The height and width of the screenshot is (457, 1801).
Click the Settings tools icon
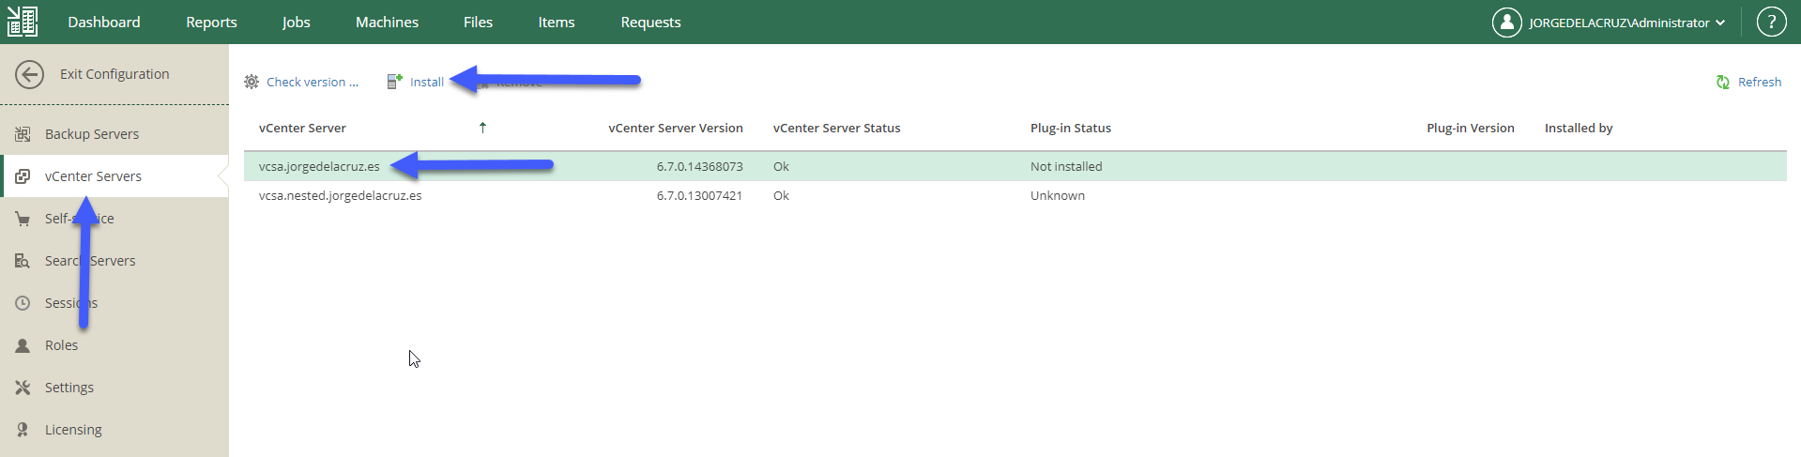pyautogui.click(x=23, y=388)
